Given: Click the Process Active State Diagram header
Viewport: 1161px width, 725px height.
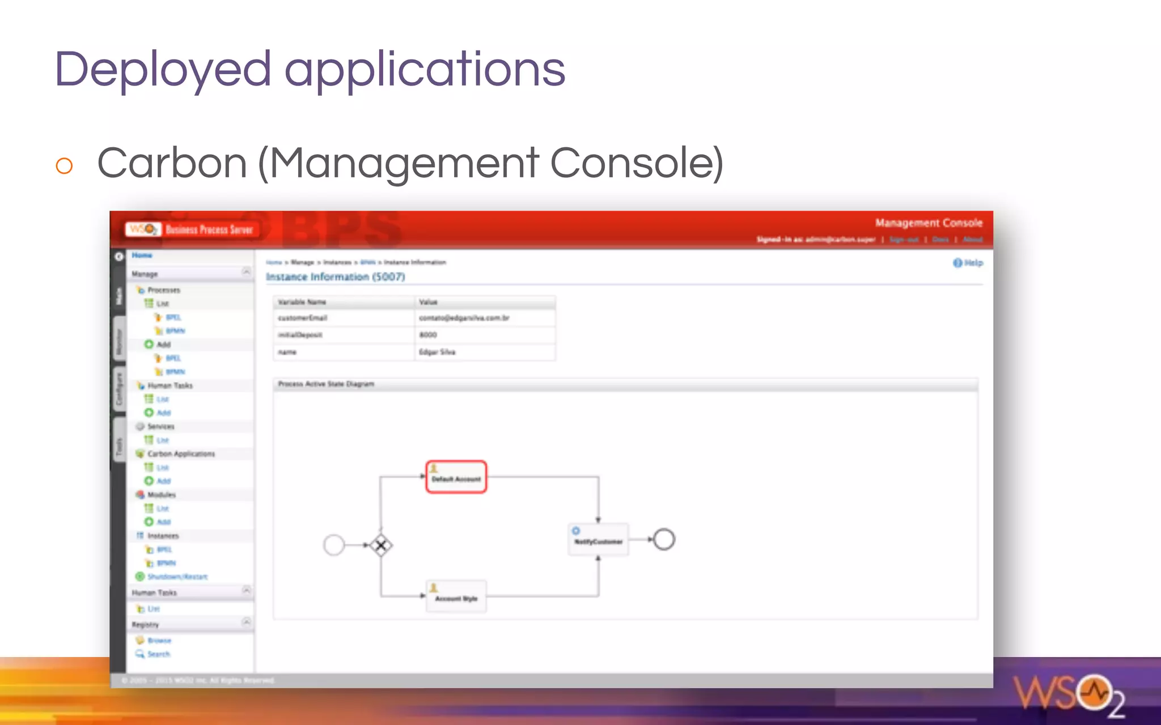Looking at the screenshot, I should click(x=625, y=384).
